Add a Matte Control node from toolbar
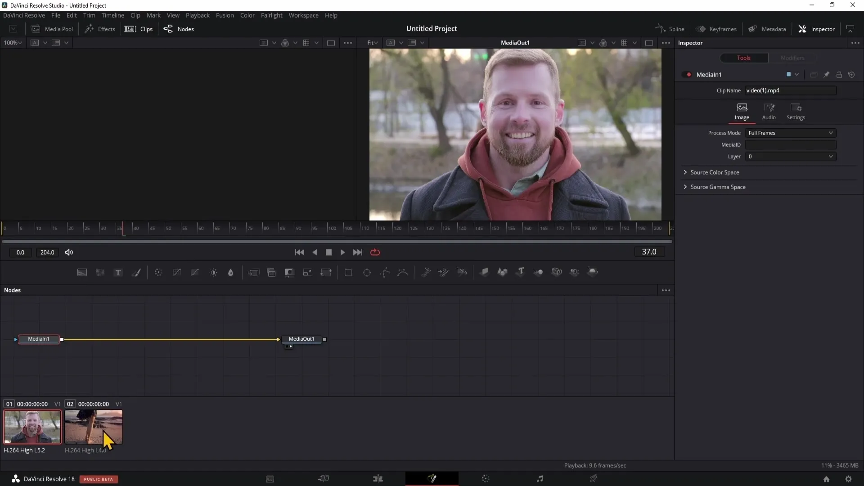The width and height of the screenshot is (864, 486). [289, 272]
